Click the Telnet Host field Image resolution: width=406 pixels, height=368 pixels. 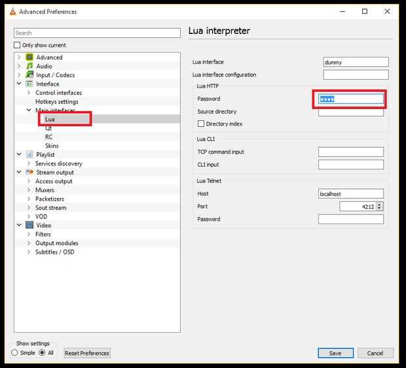tap(351, 193)
